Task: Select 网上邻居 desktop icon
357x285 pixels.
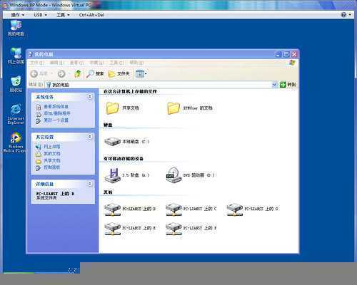Action: click(x=16, y=56)
